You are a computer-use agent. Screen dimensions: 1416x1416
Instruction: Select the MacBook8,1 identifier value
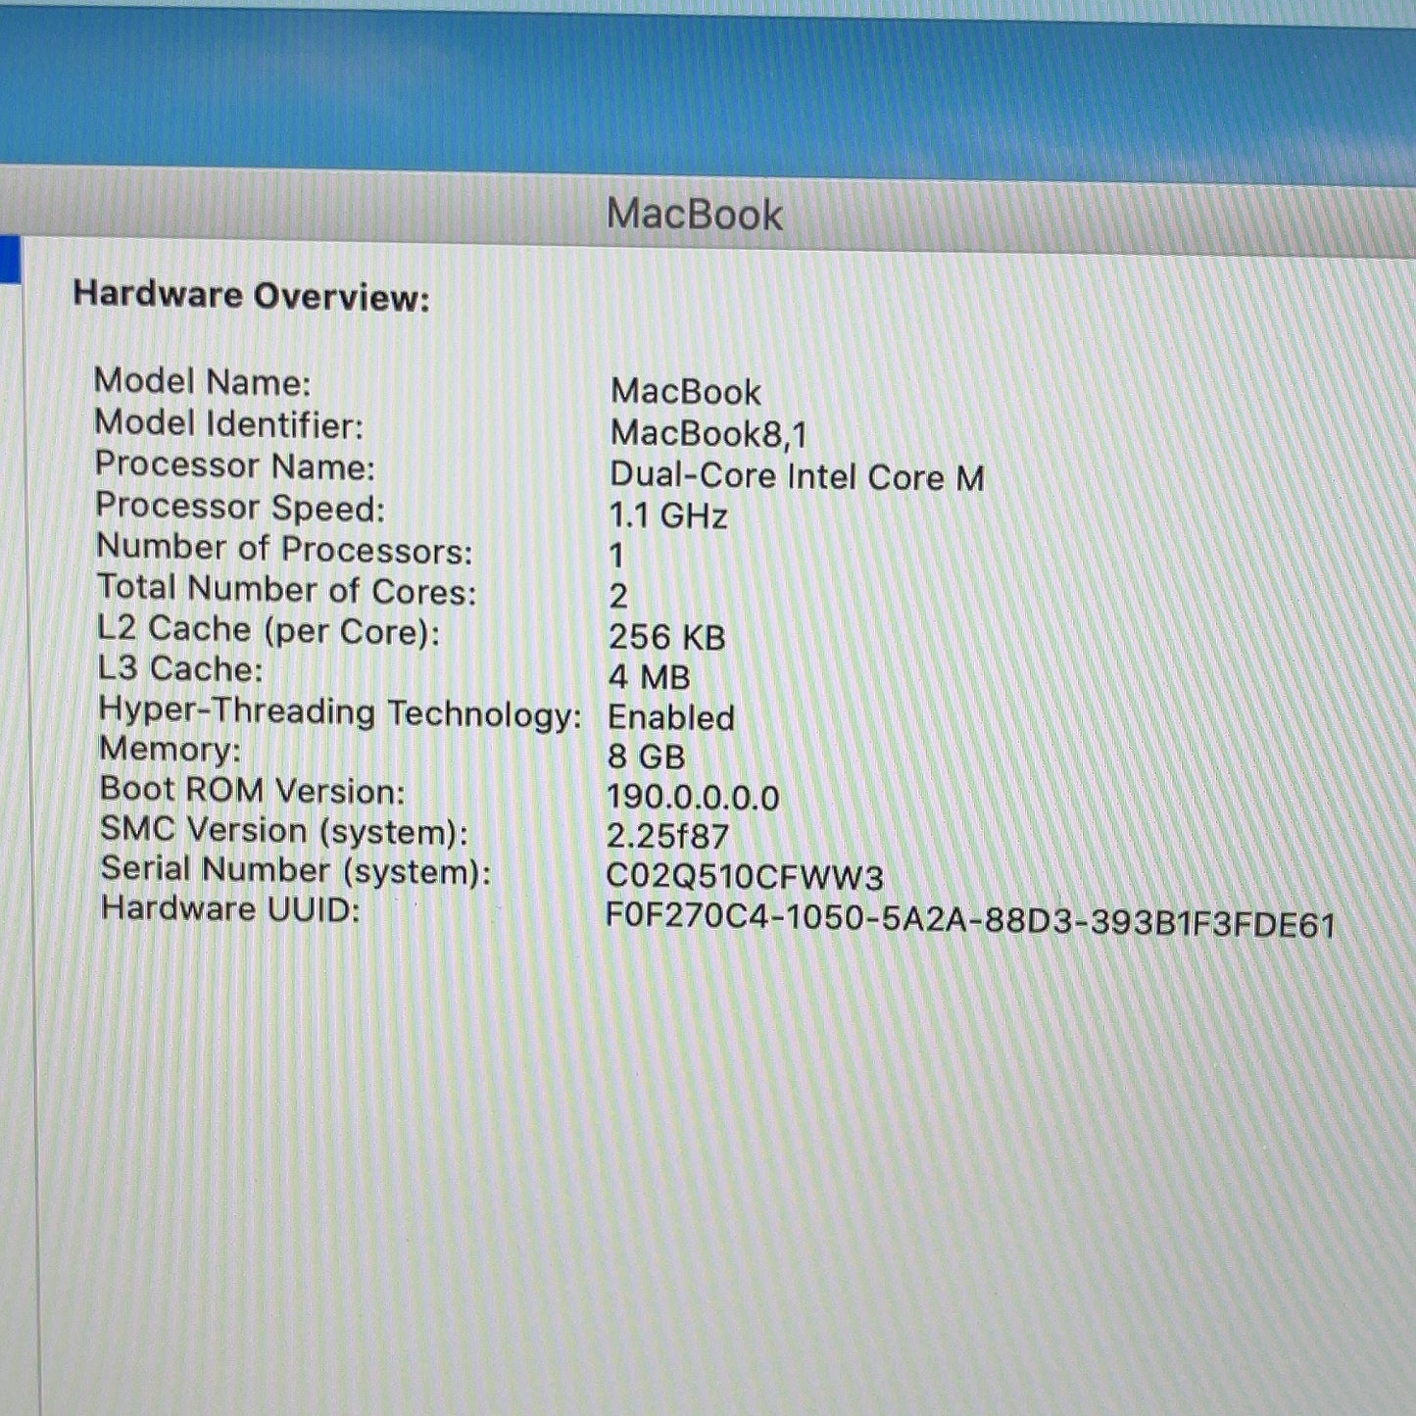pyautogui.click(x=708, y=433)
